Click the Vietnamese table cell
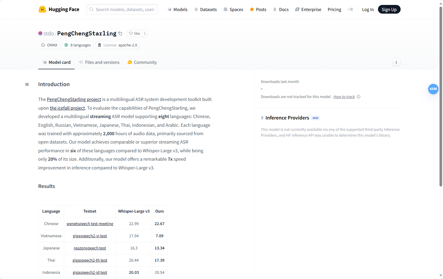Image resolution: width=443 pixels, height=279 pixels. pyautogui.click(x=51, y=236)
